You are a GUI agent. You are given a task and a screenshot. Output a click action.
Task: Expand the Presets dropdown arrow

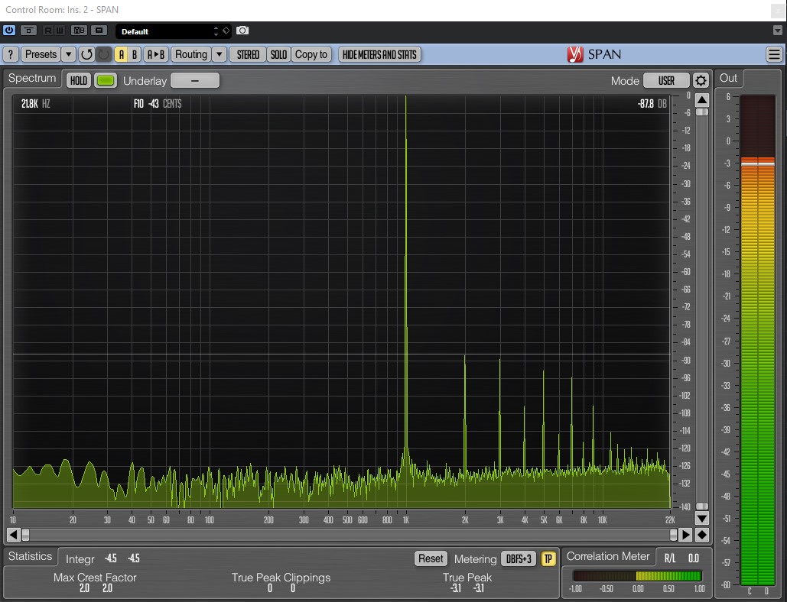(x=69, y=54)
